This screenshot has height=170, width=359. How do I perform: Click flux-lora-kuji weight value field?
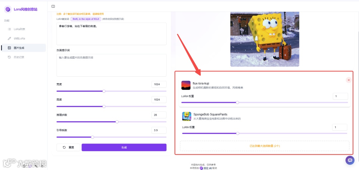340,96
